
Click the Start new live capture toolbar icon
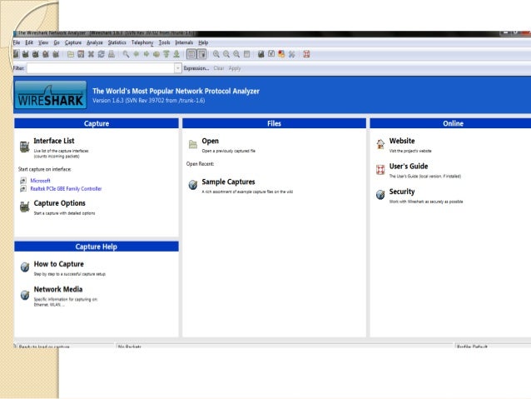coord(36,54)
